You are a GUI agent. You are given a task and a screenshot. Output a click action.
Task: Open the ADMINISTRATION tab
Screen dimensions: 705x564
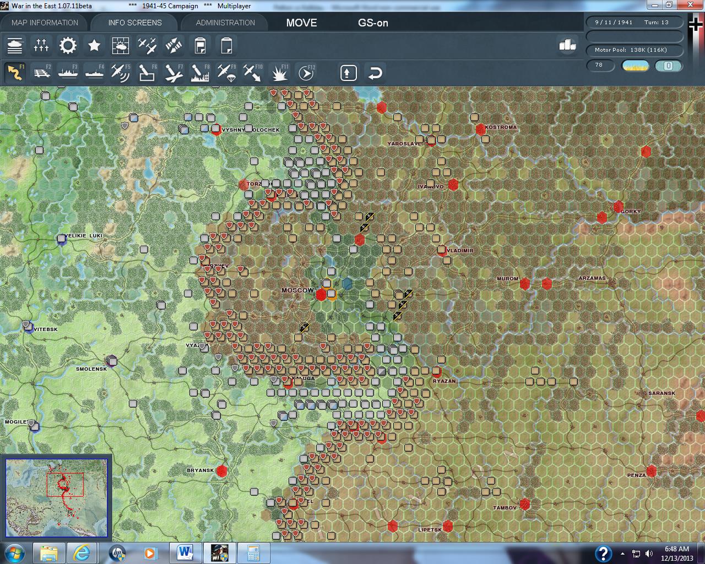(225, 23)
